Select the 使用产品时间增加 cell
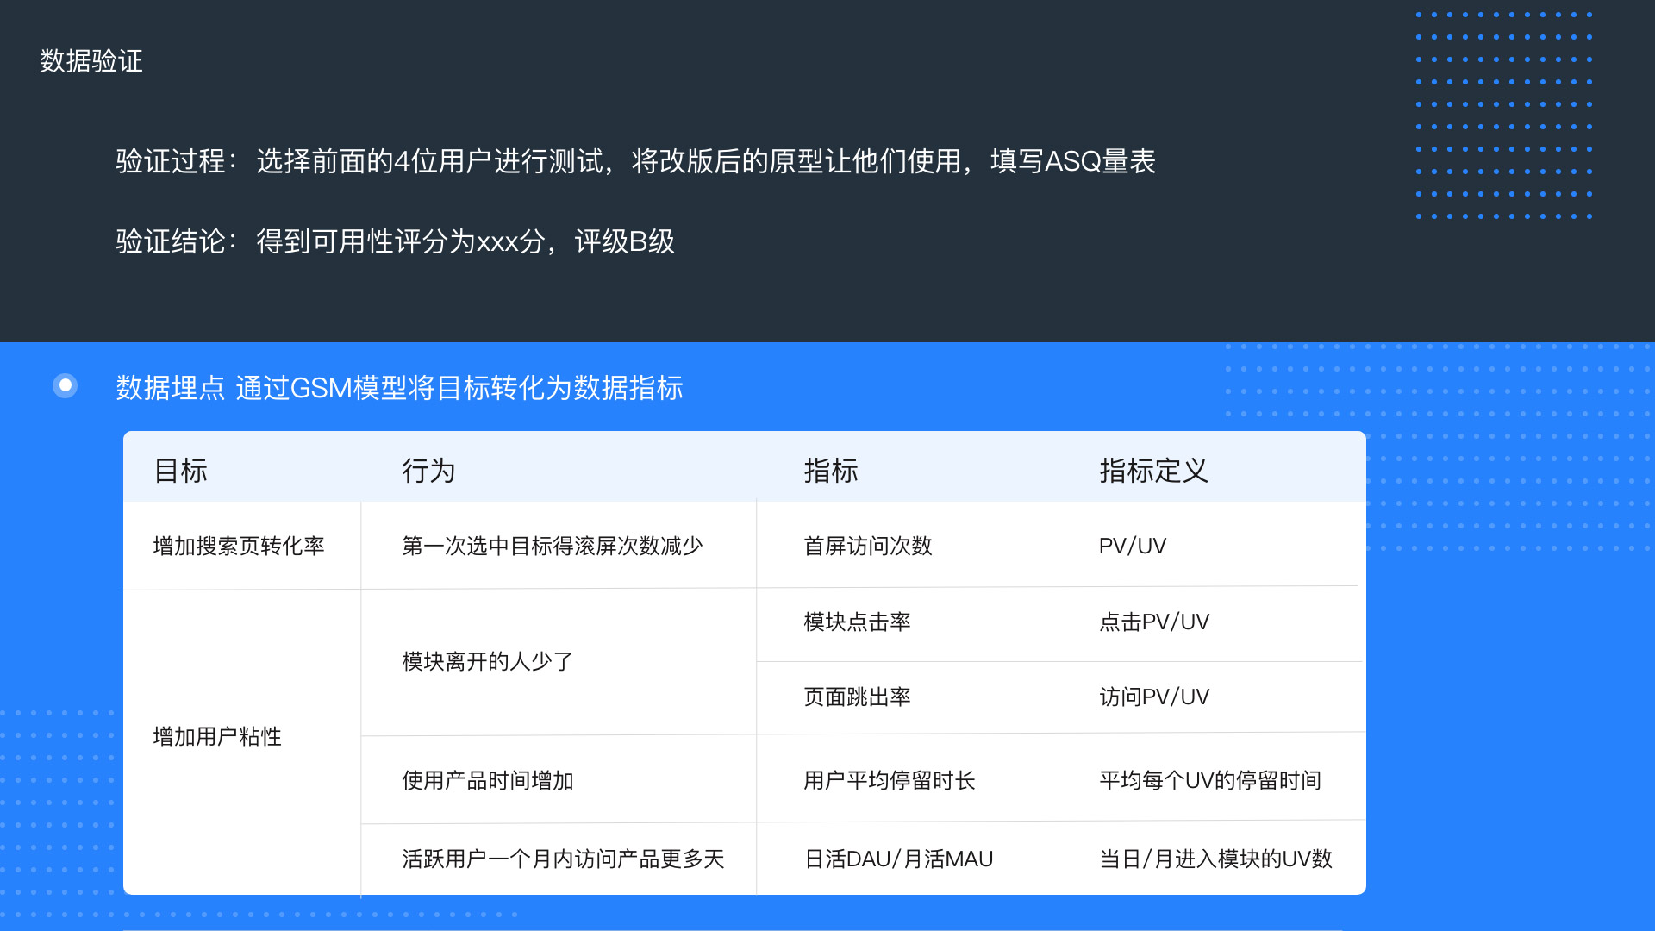The width and height of the screenshot is (1655, 931). click(488, 780)
